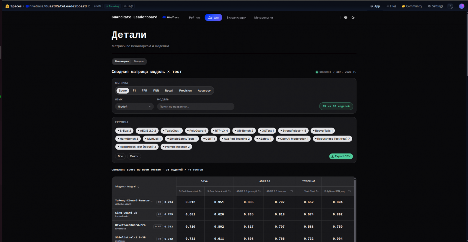This screenshot has width=468, height=242.
Task: Select the F1 metric
Action: click(134, 91)
